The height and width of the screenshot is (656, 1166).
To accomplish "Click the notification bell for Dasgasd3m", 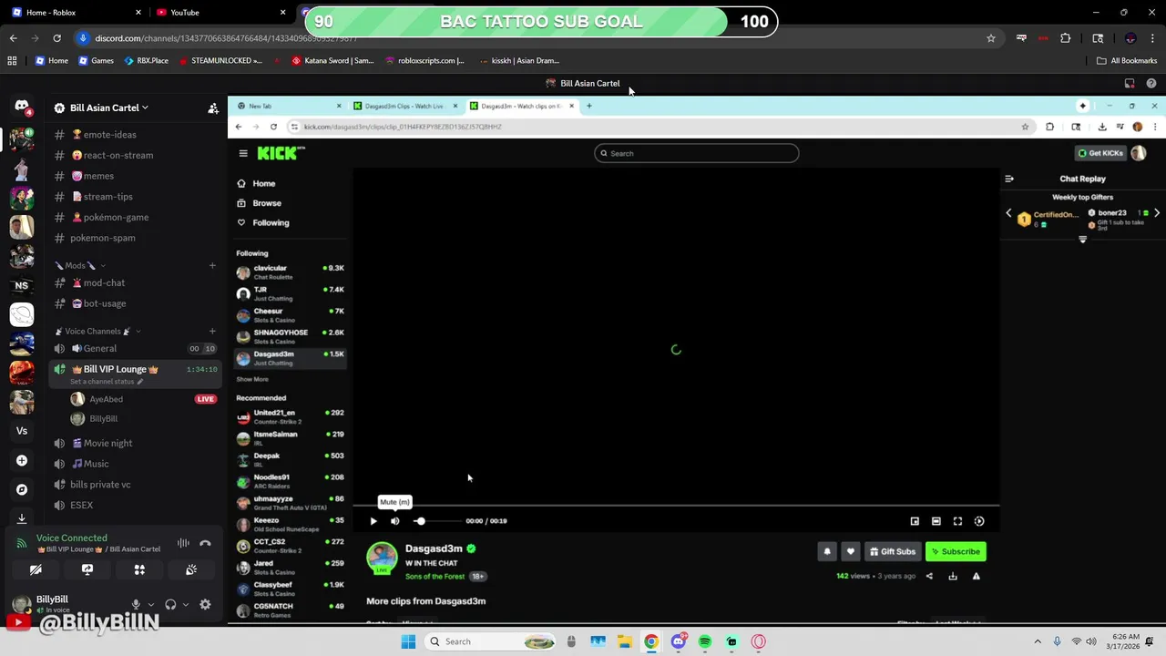I will click(827, 551).
